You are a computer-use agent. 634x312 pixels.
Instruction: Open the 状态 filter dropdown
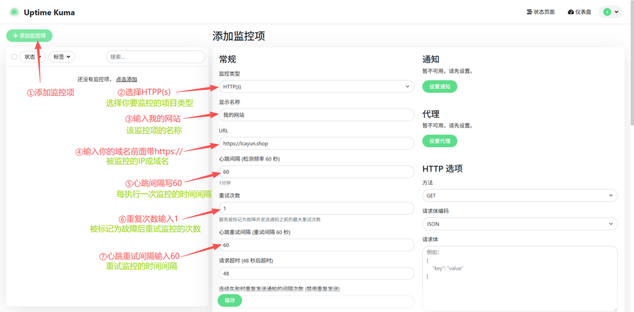[32, 57]
